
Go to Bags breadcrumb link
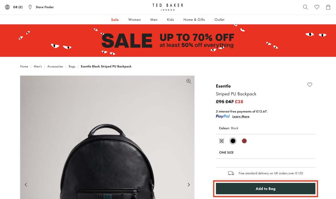click(72, 66)
